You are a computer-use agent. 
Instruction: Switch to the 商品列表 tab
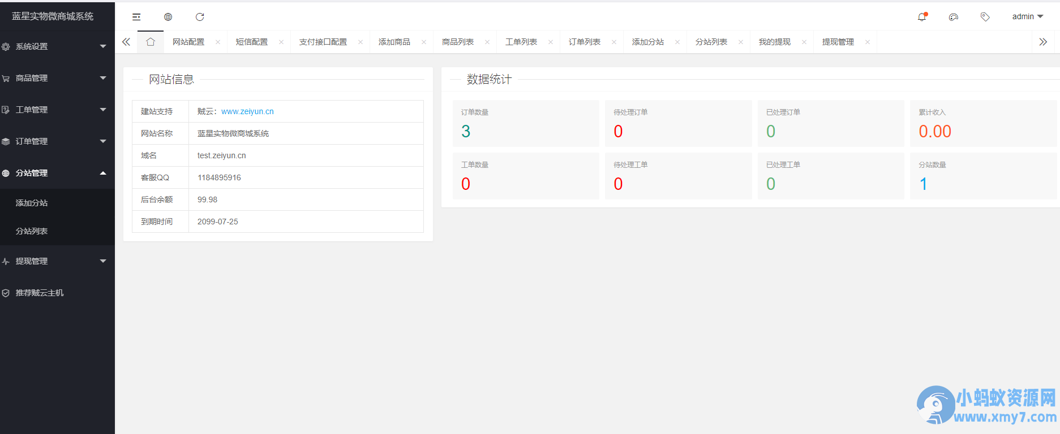(x=458, y=42)
